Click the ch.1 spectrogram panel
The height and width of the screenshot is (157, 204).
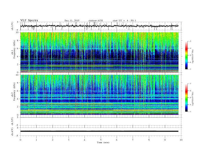[99, 52]
